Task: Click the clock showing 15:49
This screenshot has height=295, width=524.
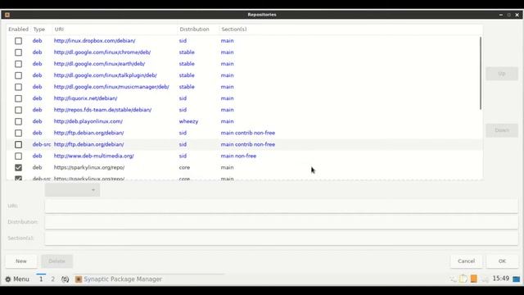Action: 501,279
